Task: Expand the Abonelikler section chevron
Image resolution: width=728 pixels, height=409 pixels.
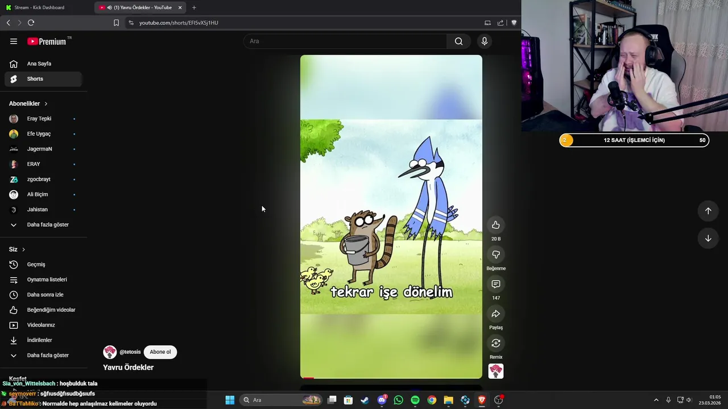Action: pos(46,103)
